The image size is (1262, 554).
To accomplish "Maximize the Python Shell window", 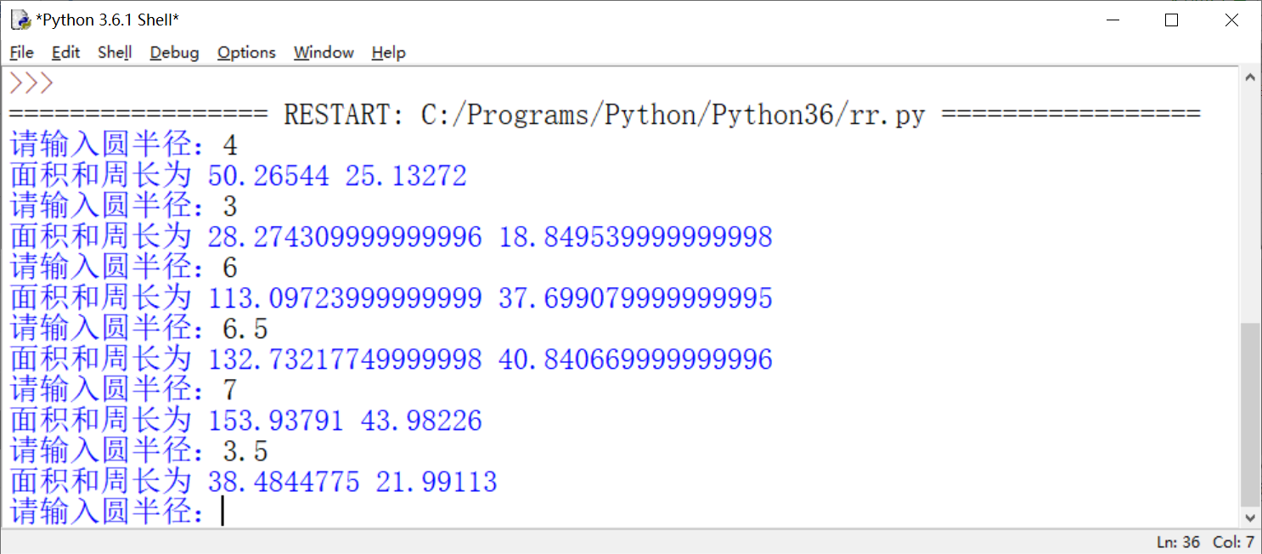I will click(x=1172, y=20).
